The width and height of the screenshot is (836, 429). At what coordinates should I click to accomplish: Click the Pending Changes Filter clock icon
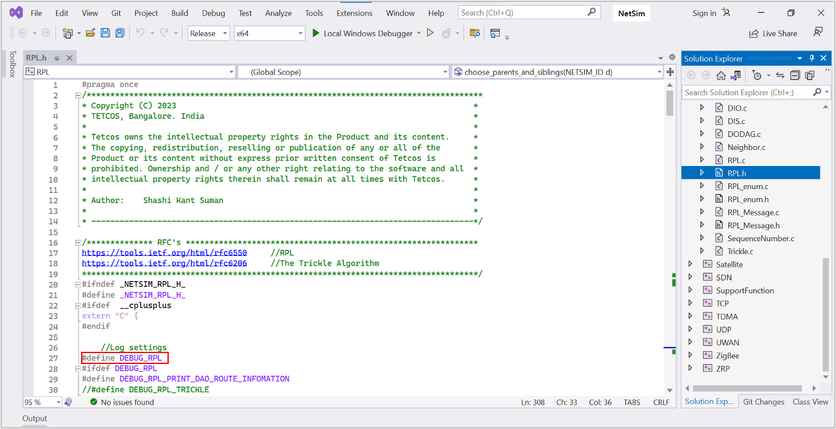pos(757,75)
